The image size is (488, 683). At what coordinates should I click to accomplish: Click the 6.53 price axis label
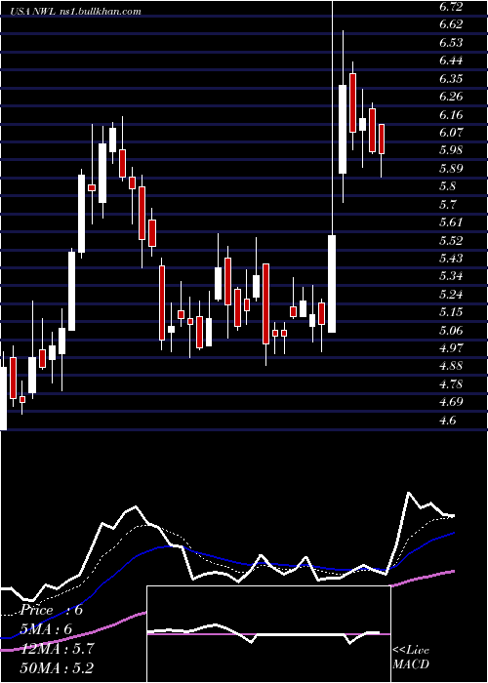(x=451, y=43)
